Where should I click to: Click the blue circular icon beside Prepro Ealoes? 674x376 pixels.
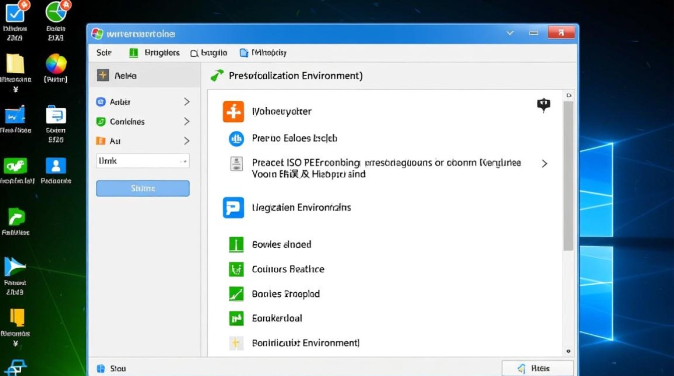click(236, 138)
